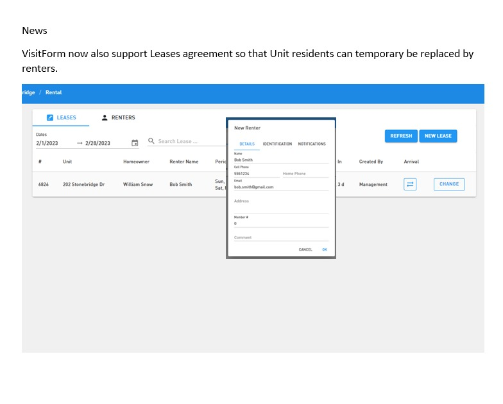Switch to the LEASES tab
The width and height of the screenshot is (503, 404).
coord(61,118)
